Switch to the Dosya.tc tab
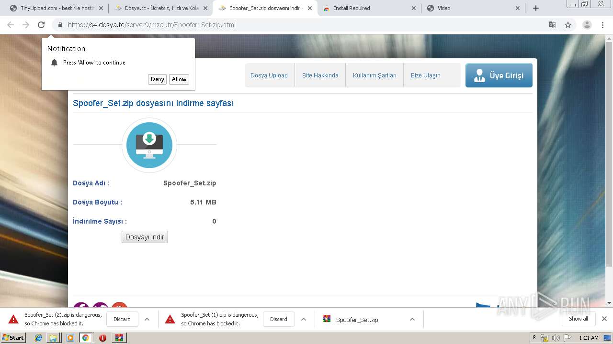613x344 pixels. (x=158, y=8)
